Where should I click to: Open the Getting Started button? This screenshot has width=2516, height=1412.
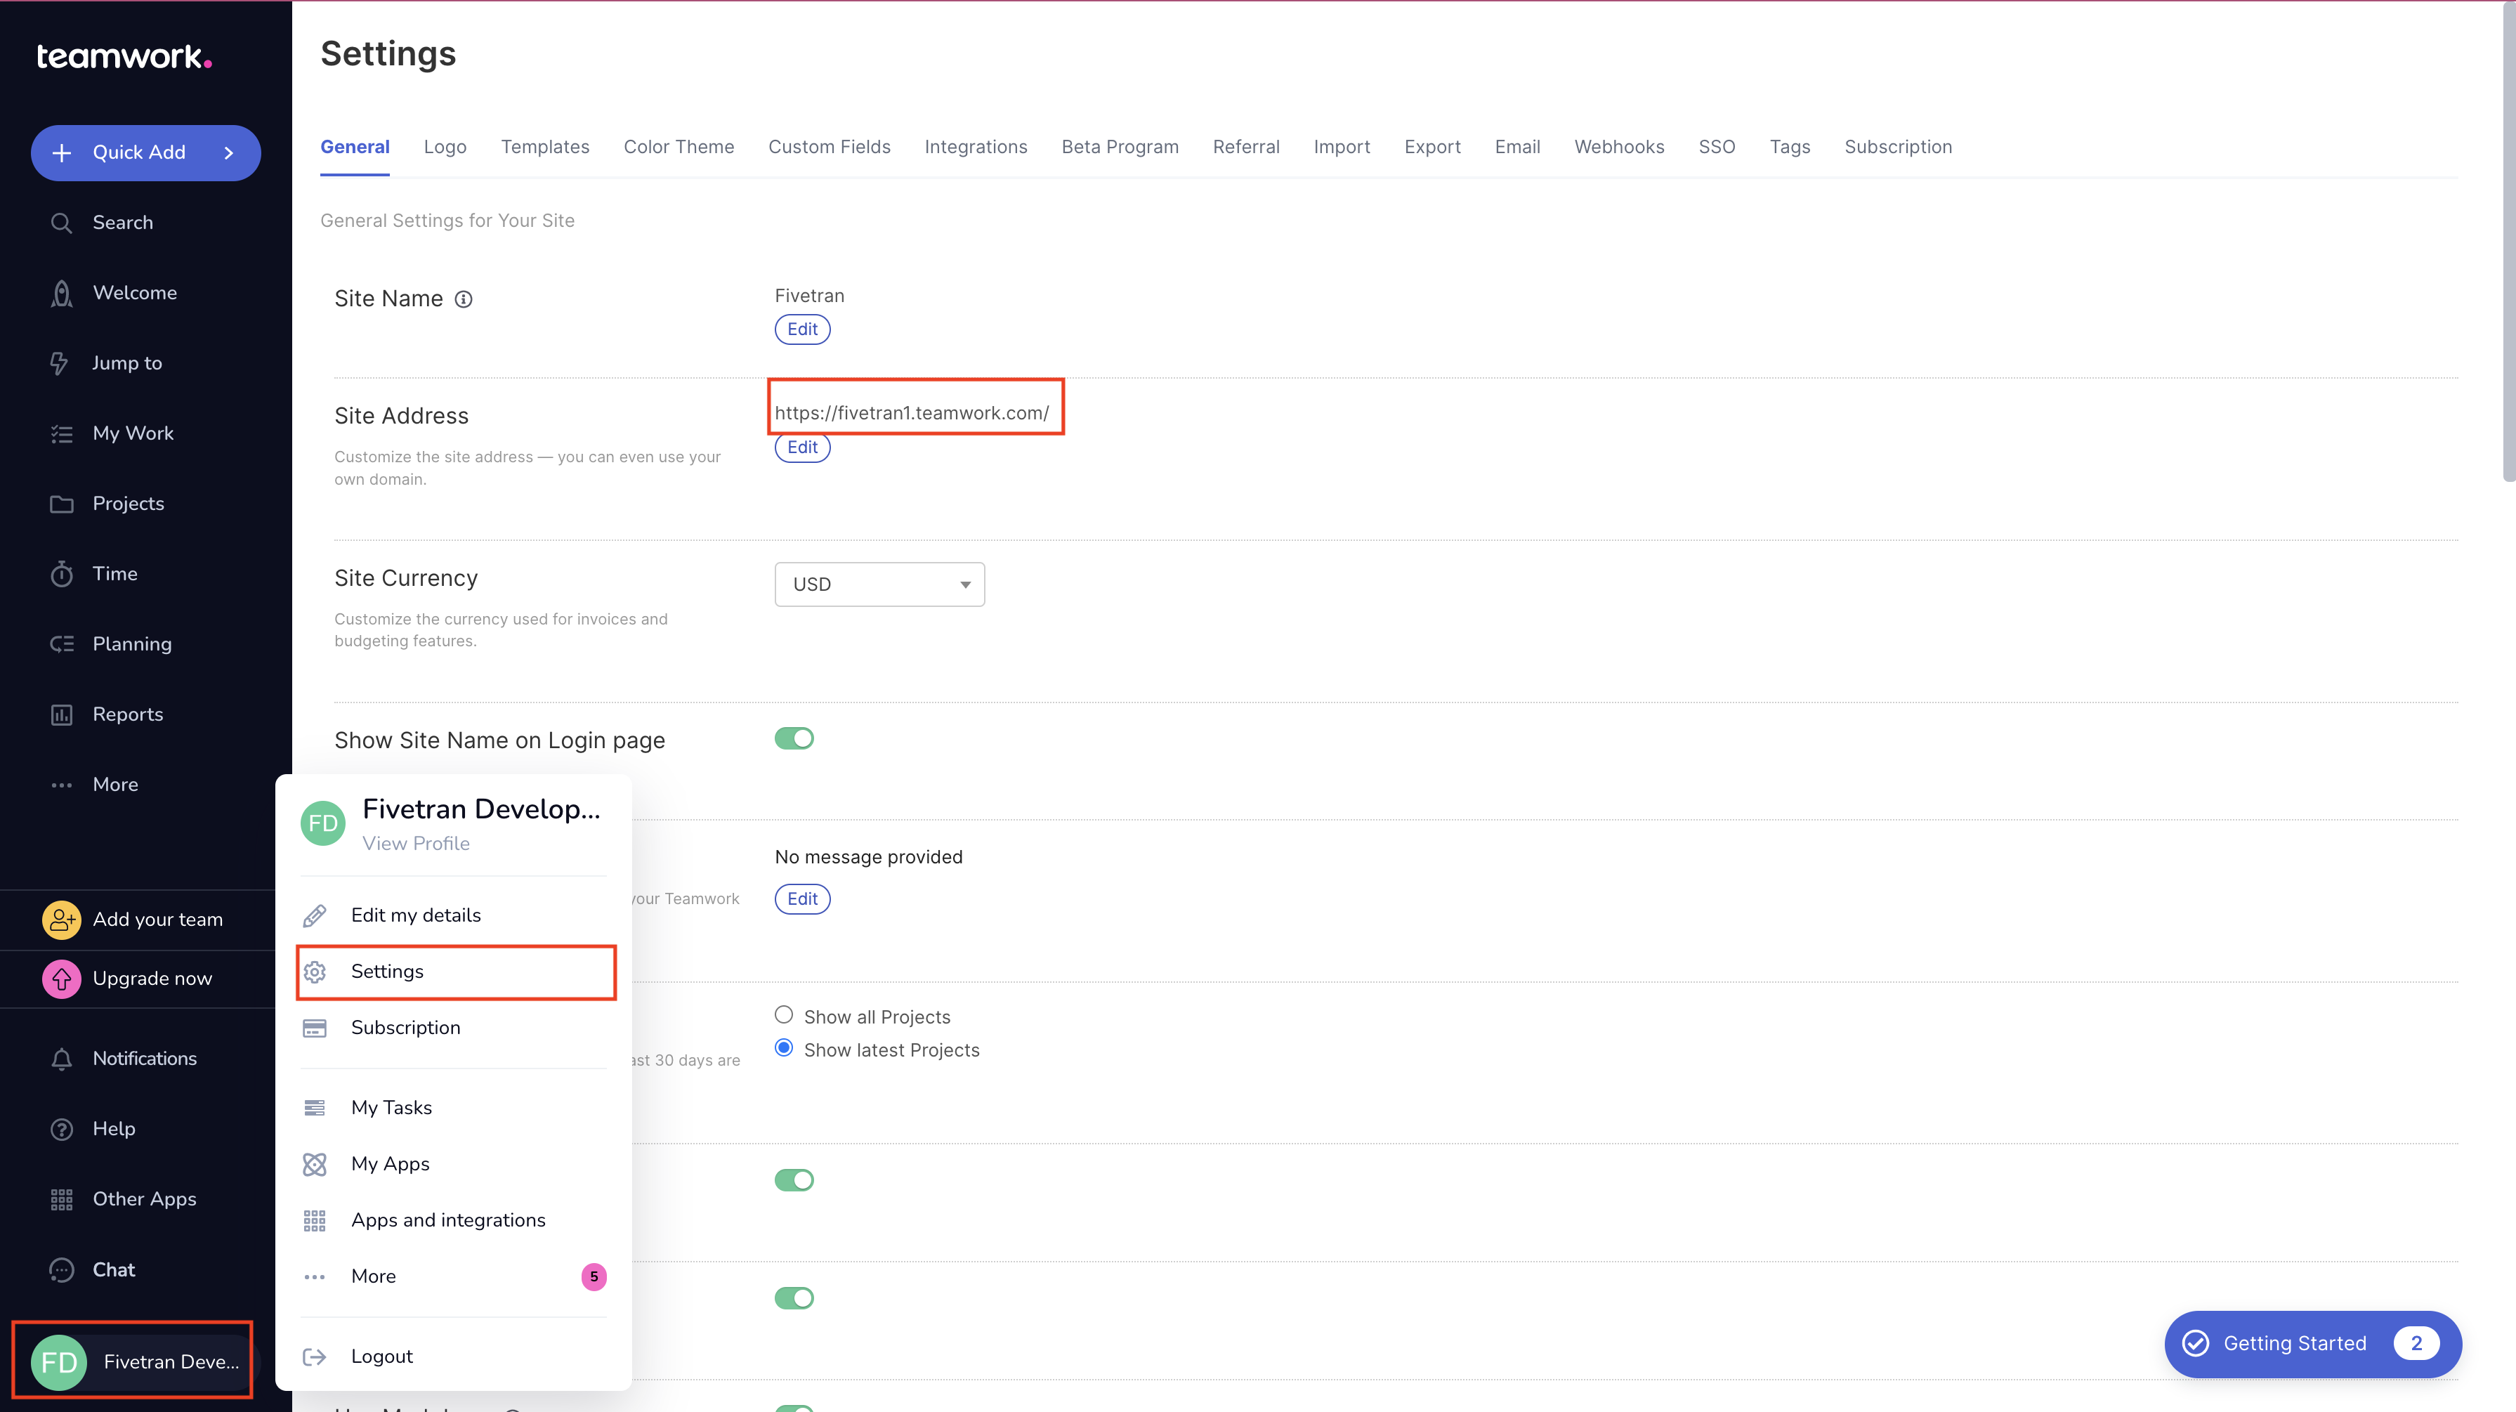(x=2312, y=1344)
